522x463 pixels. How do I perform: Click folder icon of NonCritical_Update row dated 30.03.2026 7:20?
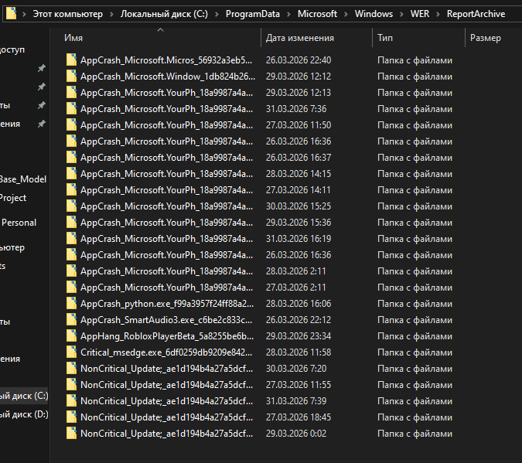71,369
